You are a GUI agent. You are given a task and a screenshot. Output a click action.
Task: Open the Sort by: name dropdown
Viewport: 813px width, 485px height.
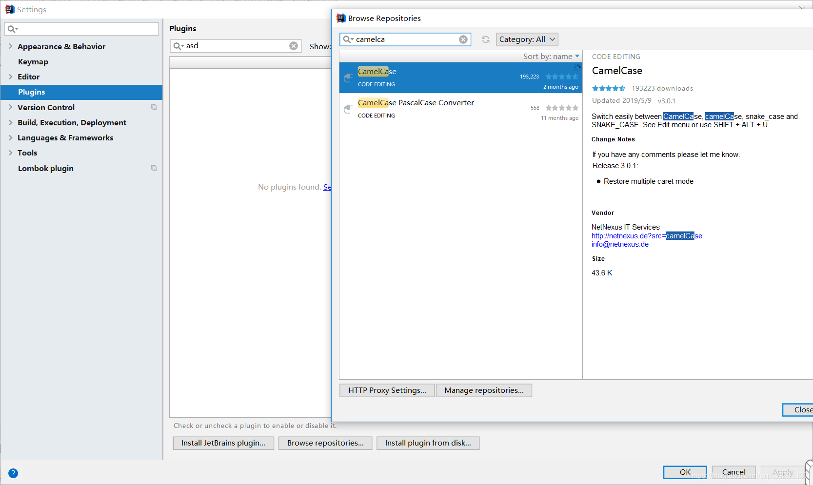coord(551,57)
